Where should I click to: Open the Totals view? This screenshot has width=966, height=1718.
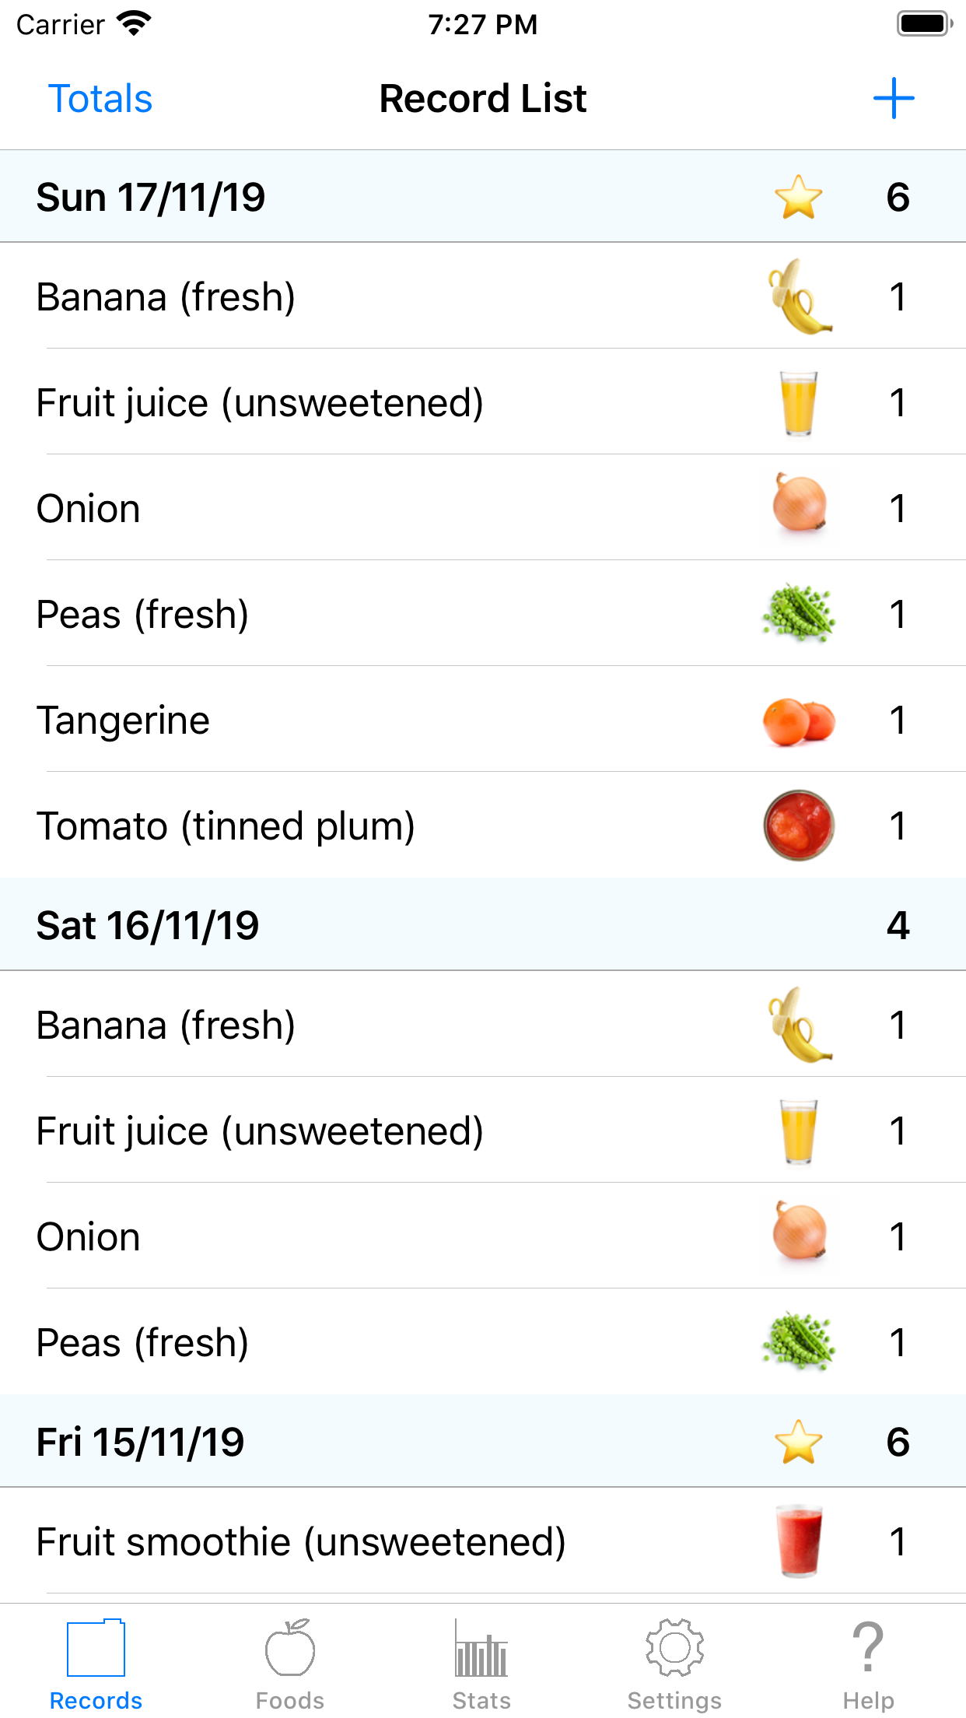100,99
